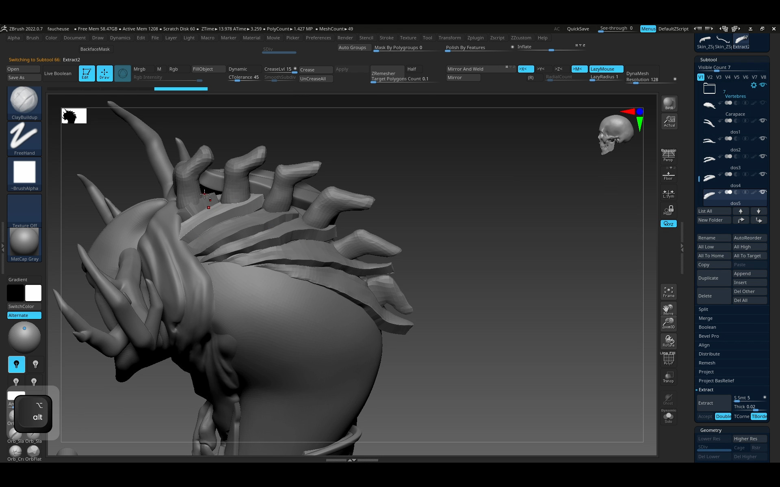The image size is (780, 487).
Task: Toggle Transp transparency icon
Action: coord(668,377)
